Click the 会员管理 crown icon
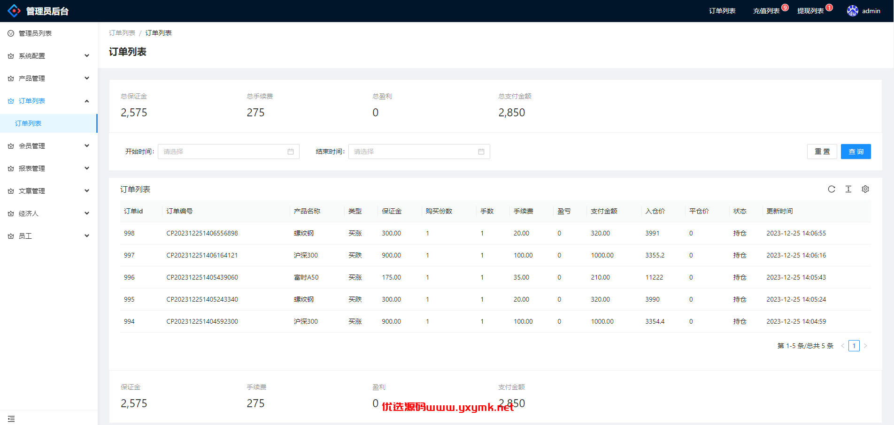This screenshot has width=894, height=425. 11,146
